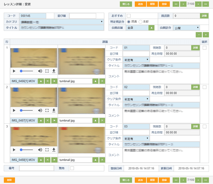Screen dimensions: 213x184
Task: Click the row 3 video seek slider
Action: [x=27, y=150]
